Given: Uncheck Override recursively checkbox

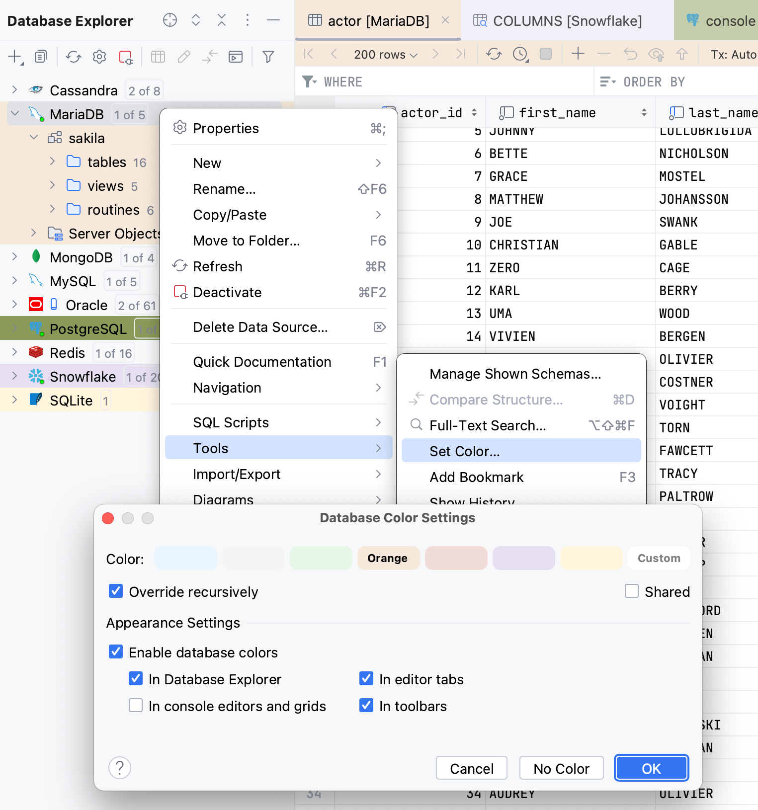Looking at the screenshot, I should (116, 591).
